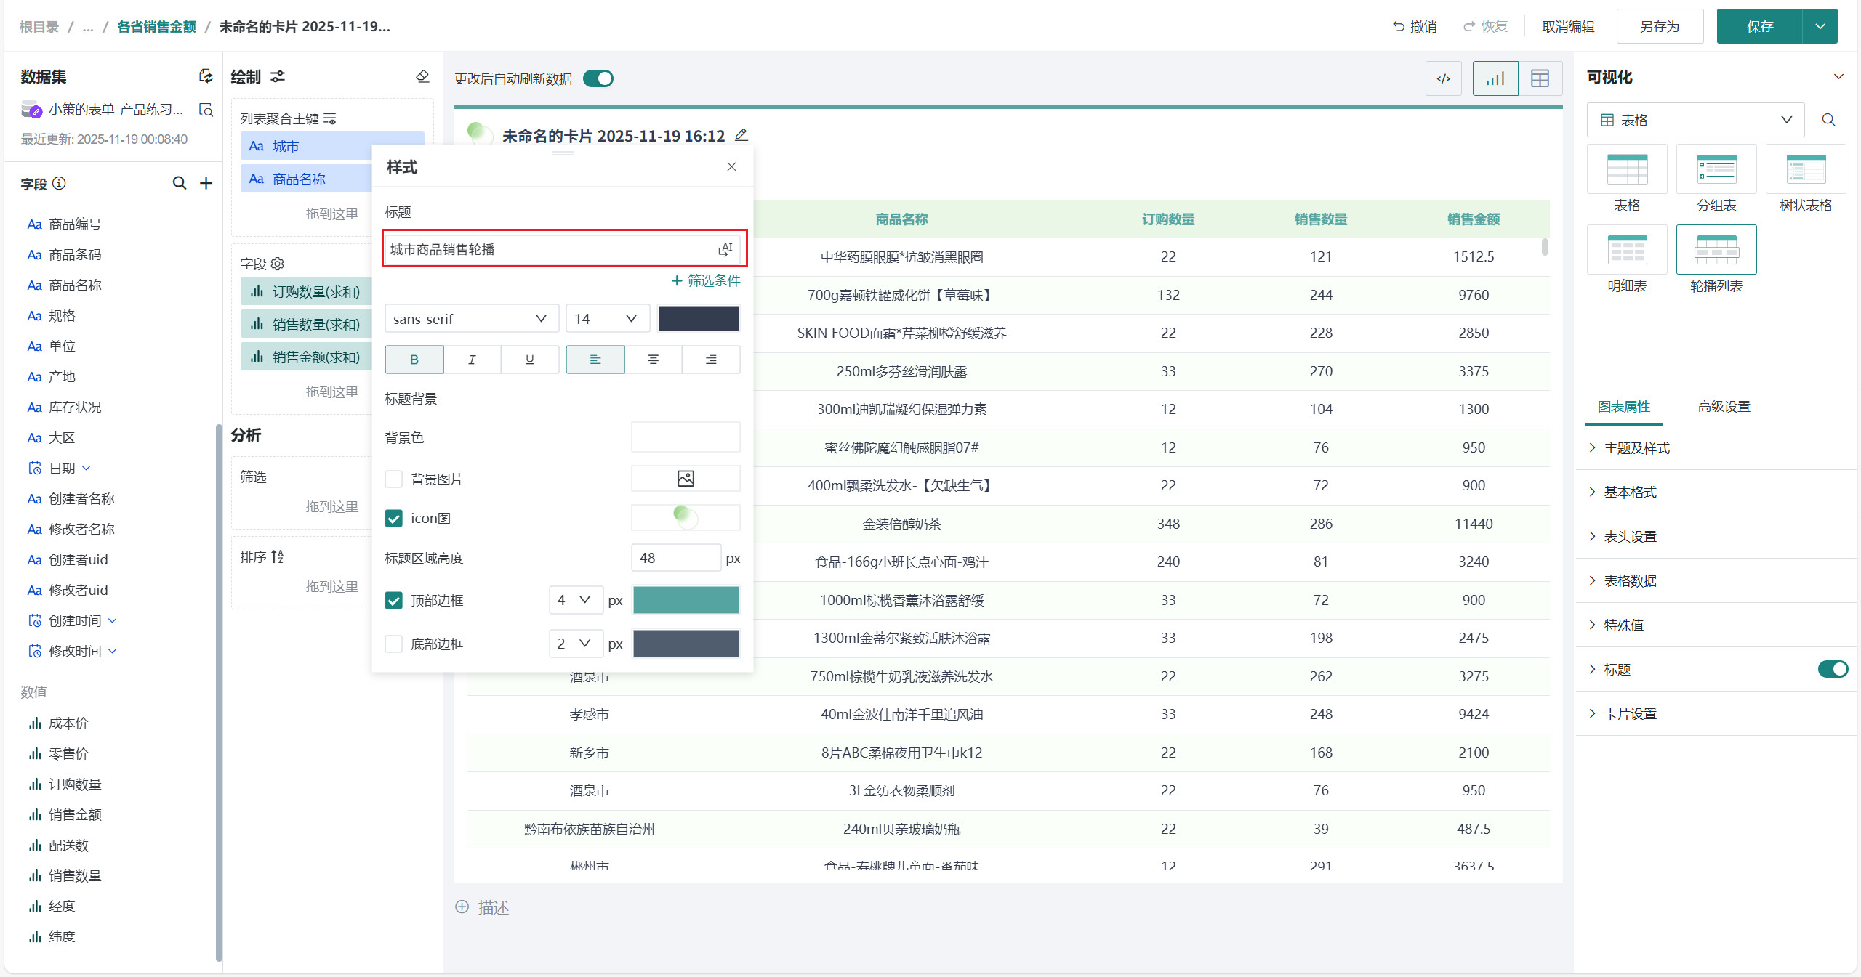Click the plus icon to add field
Viewport: 1861px width, 977px height.
206,183
